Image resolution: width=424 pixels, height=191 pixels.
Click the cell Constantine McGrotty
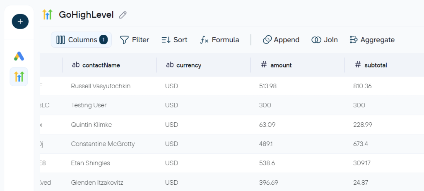pos(103,144)
